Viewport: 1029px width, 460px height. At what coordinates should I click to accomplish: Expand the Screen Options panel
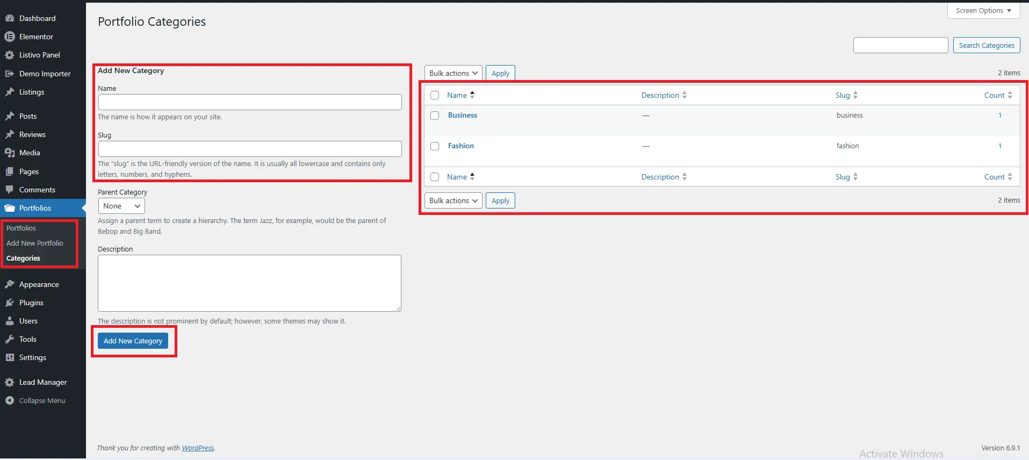(983, 10)
